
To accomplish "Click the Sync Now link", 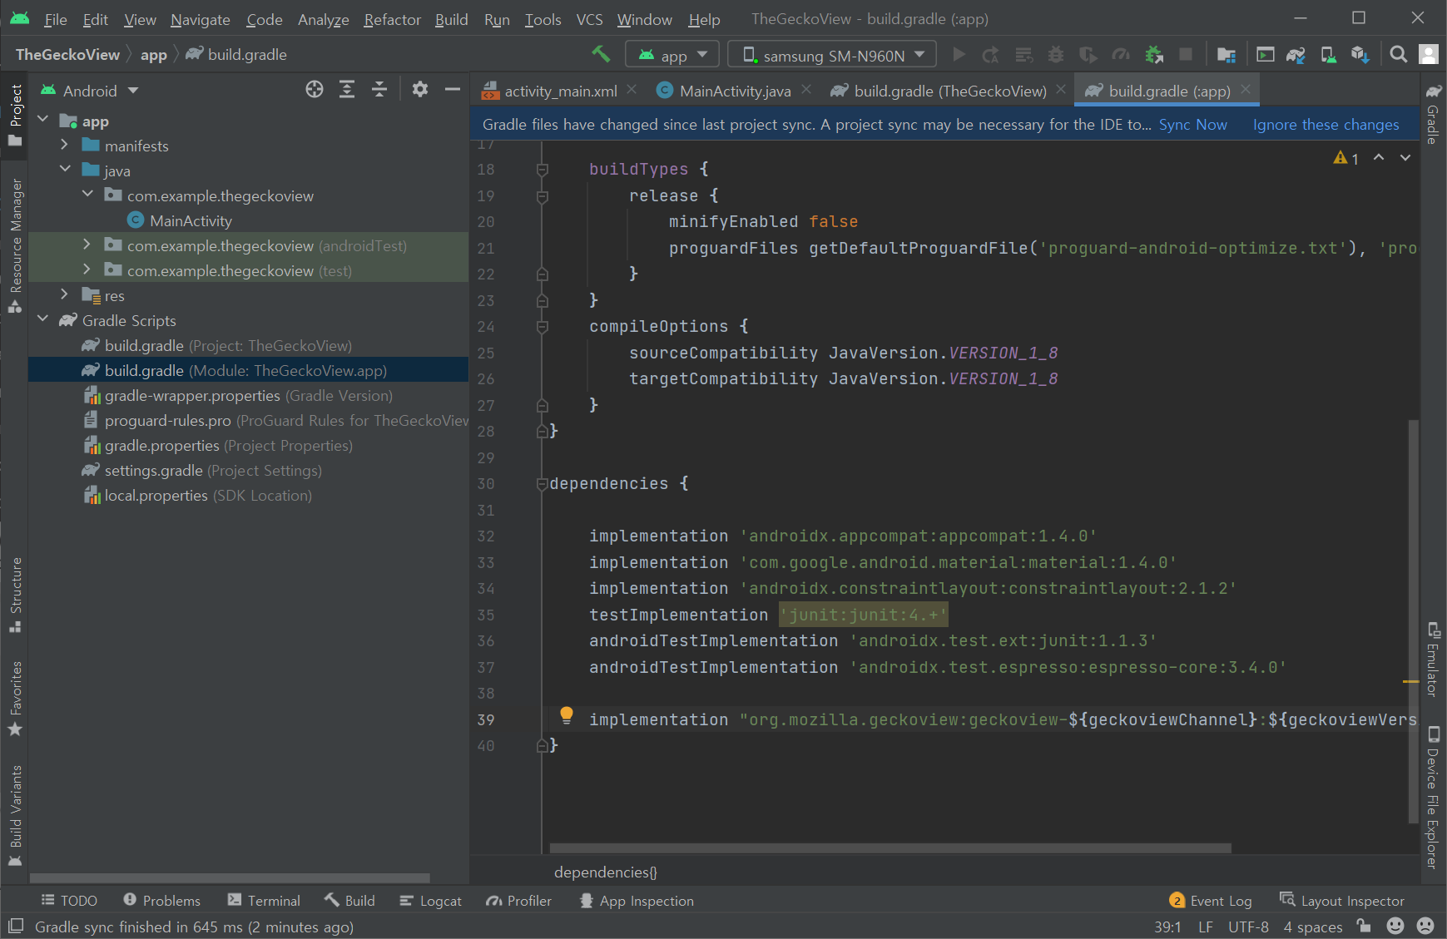I will 1192,125.
